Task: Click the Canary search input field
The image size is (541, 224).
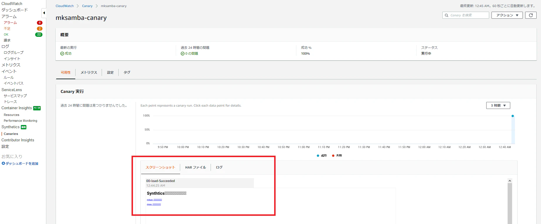Action: [466, 15]
